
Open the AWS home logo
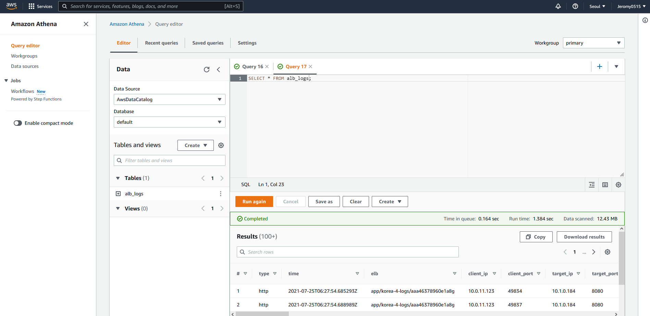11,6
